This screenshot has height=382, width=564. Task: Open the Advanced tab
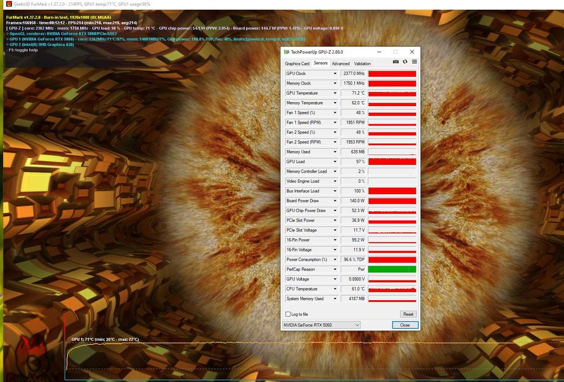[341, 64]
